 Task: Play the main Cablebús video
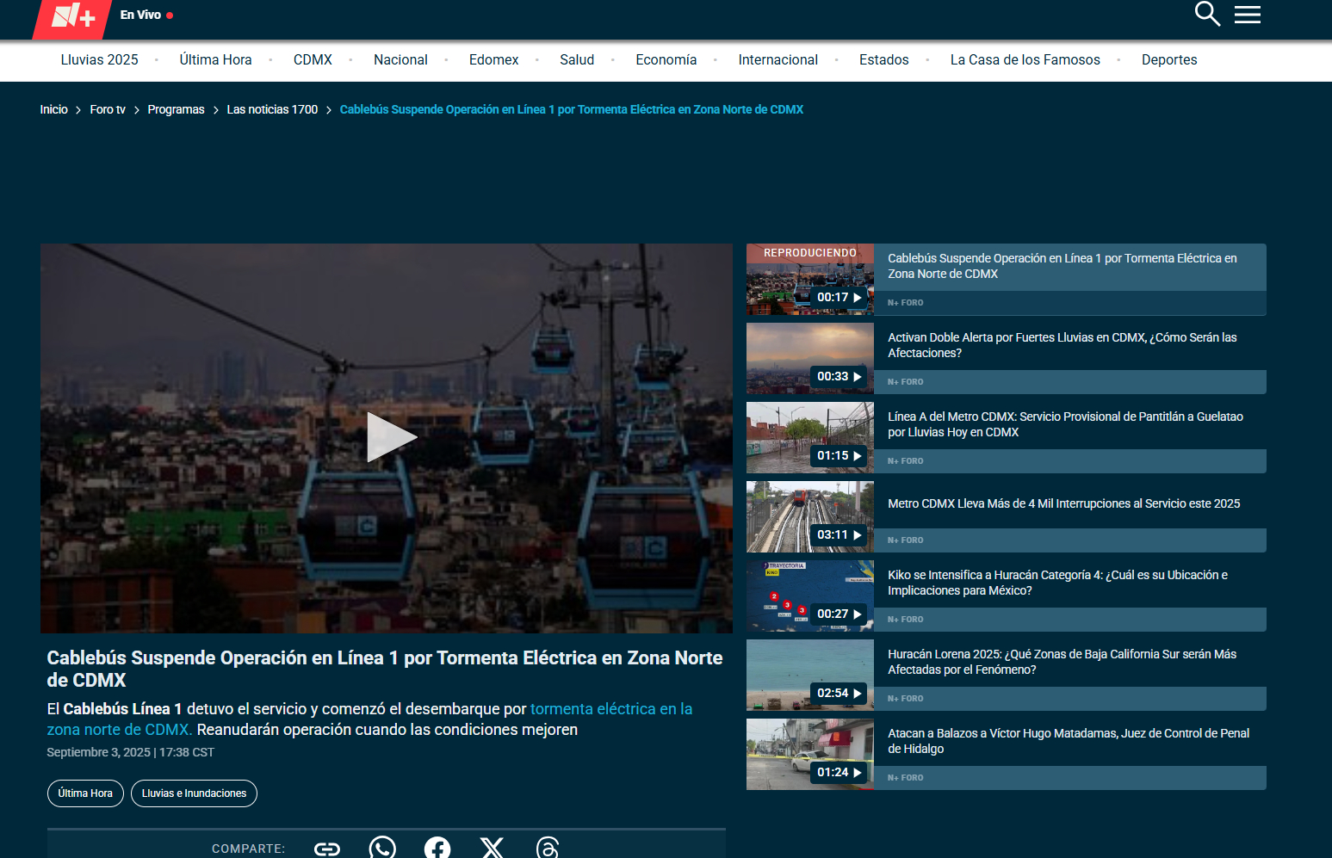(x=391, y=438)
